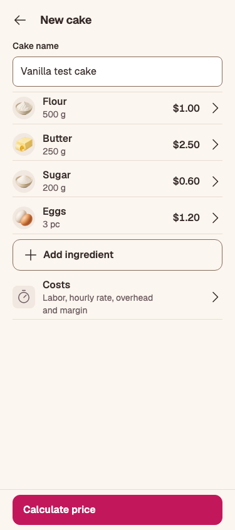Image resolution: width=235 pixels, height=530 pixels.
Task: Go back using the arrow icon
Action: pyautogui.click(x=20, y=20)
